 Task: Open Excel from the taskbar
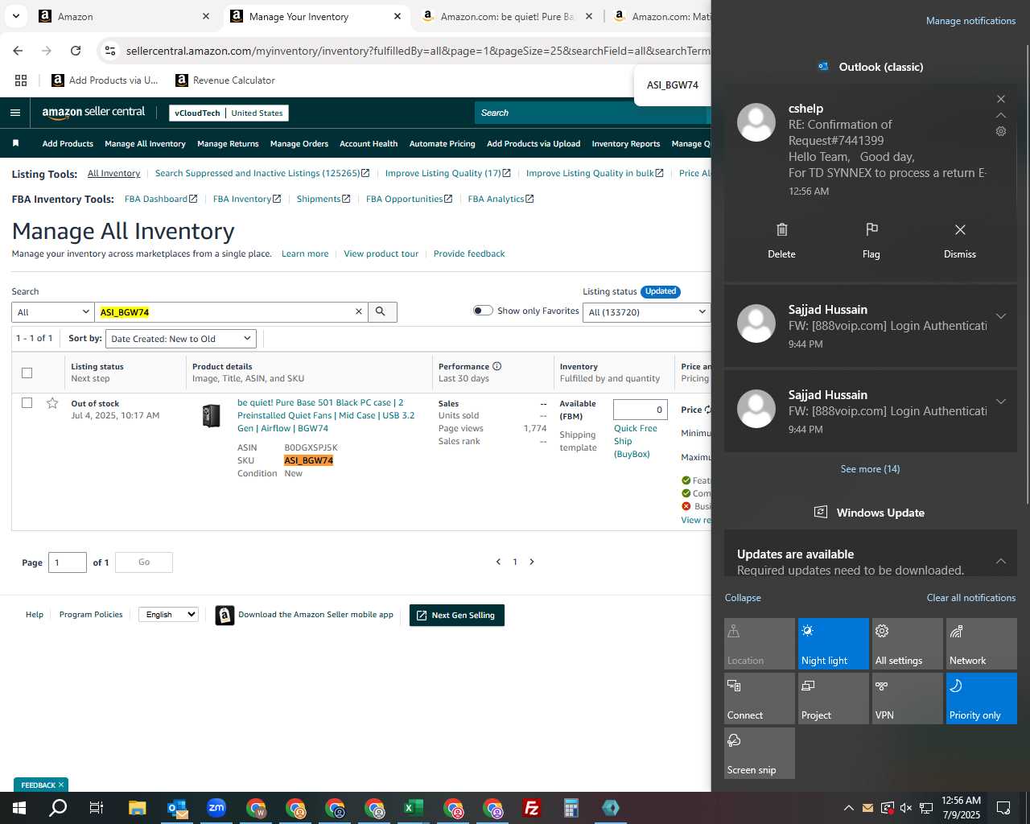413,808
